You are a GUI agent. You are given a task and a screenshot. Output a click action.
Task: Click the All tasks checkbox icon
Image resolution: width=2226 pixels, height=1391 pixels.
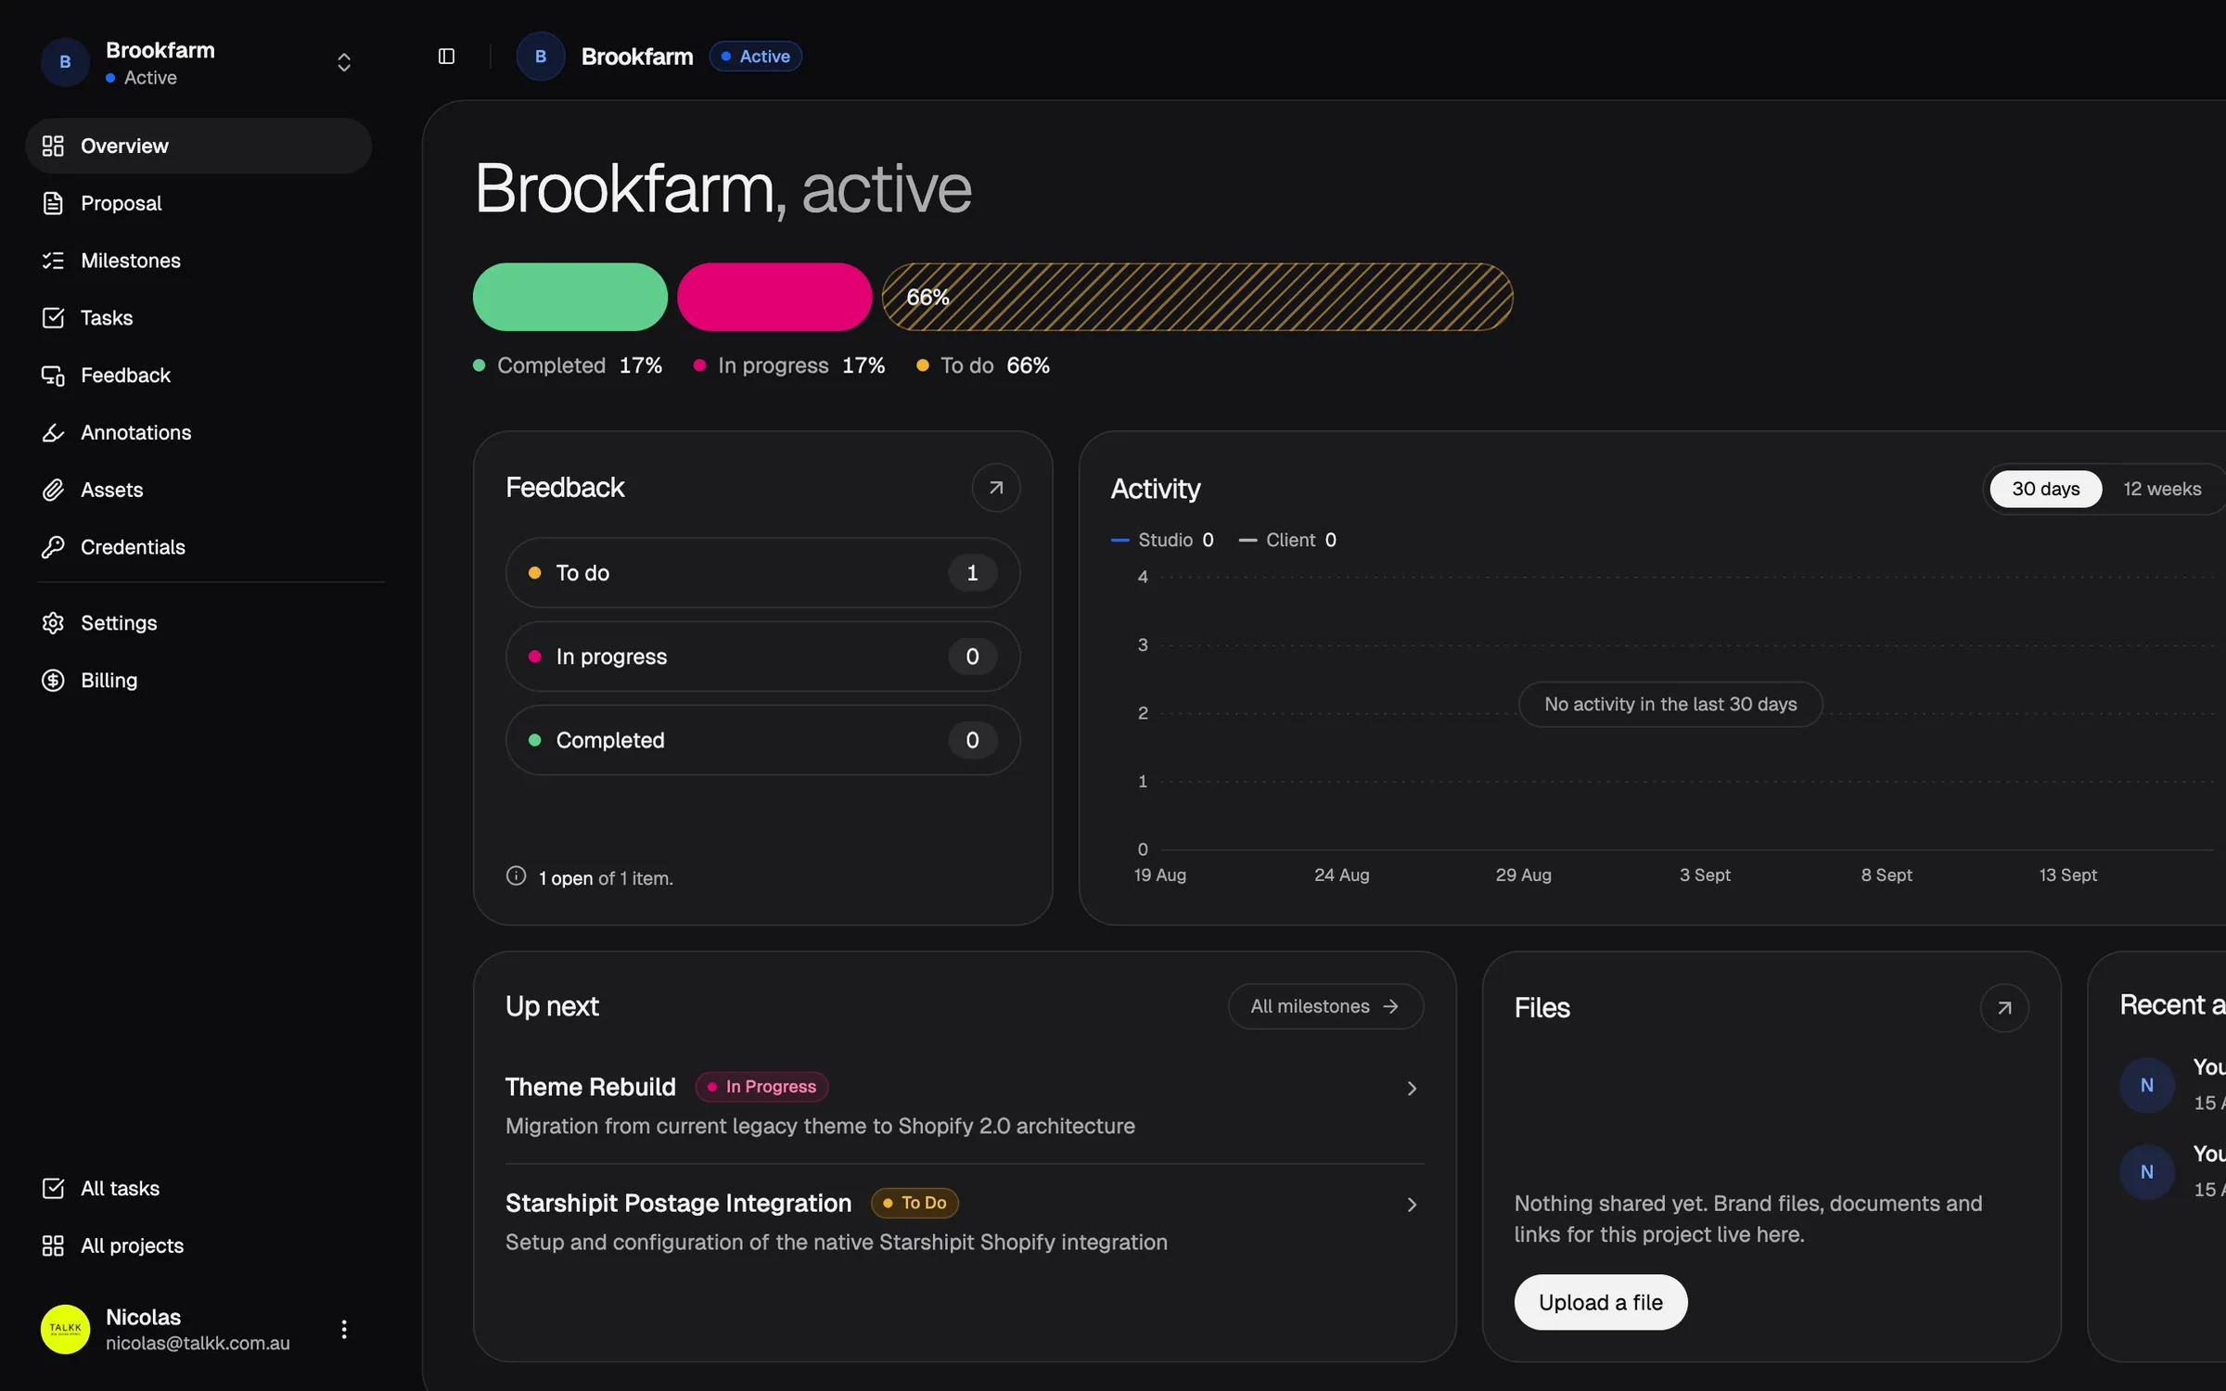pos(53,1189)
